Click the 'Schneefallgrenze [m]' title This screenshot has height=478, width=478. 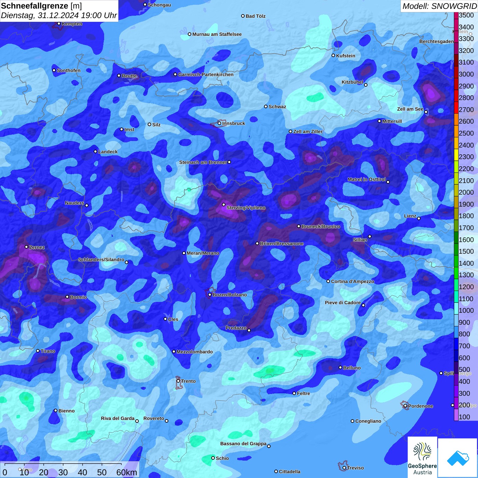pyautogui.click(x=41, y=6)
